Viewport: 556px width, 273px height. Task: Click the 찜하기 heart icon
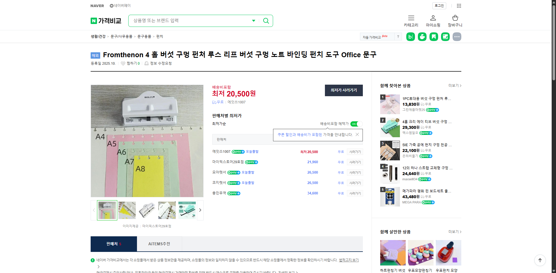123,63
